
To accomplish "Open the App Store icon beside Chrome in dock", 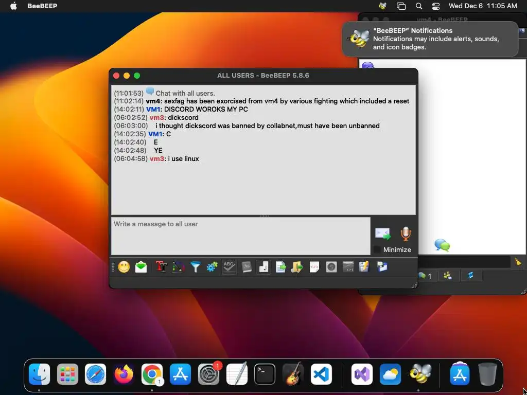I will [180, 374].
